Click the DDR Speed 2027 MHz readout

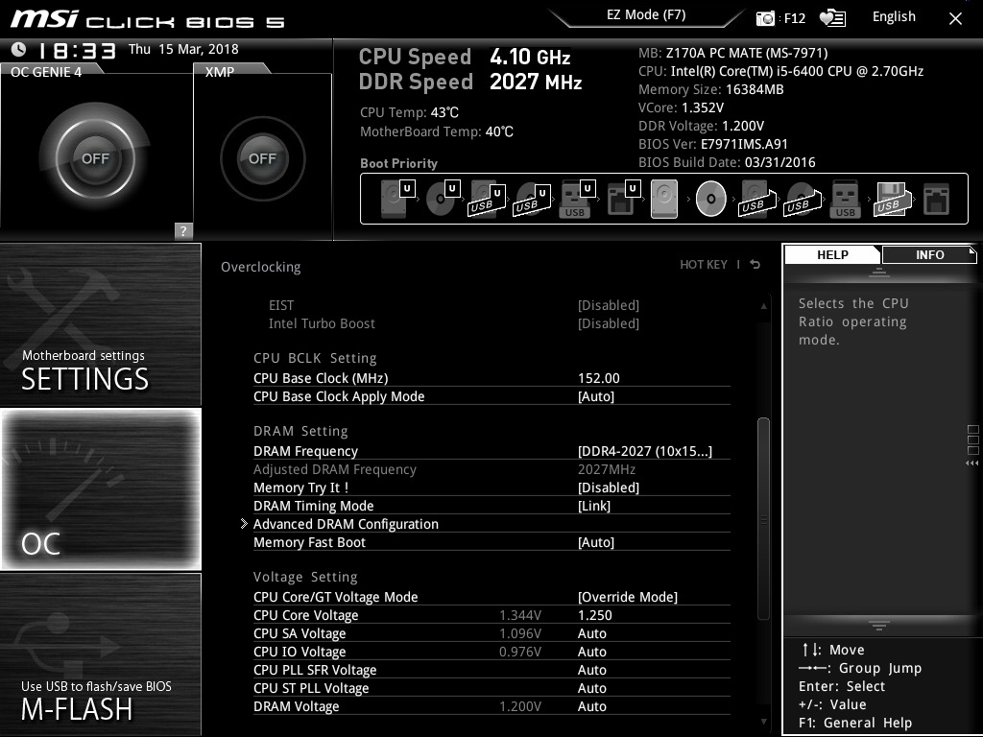tap(470, 82)
